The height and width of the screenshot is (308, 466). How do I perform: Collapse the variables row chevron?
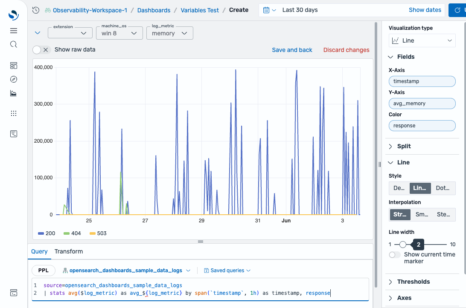(x=38, y=33)
